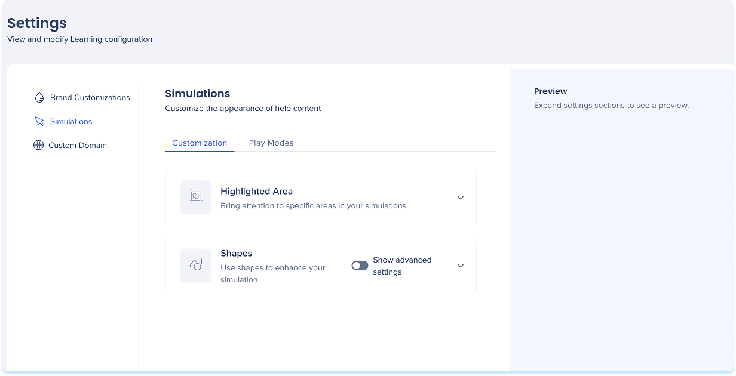The height and width of the screenshot is (376, 736).
Task: Expand the Highlighted Area chevron
Action: point(460,198)
